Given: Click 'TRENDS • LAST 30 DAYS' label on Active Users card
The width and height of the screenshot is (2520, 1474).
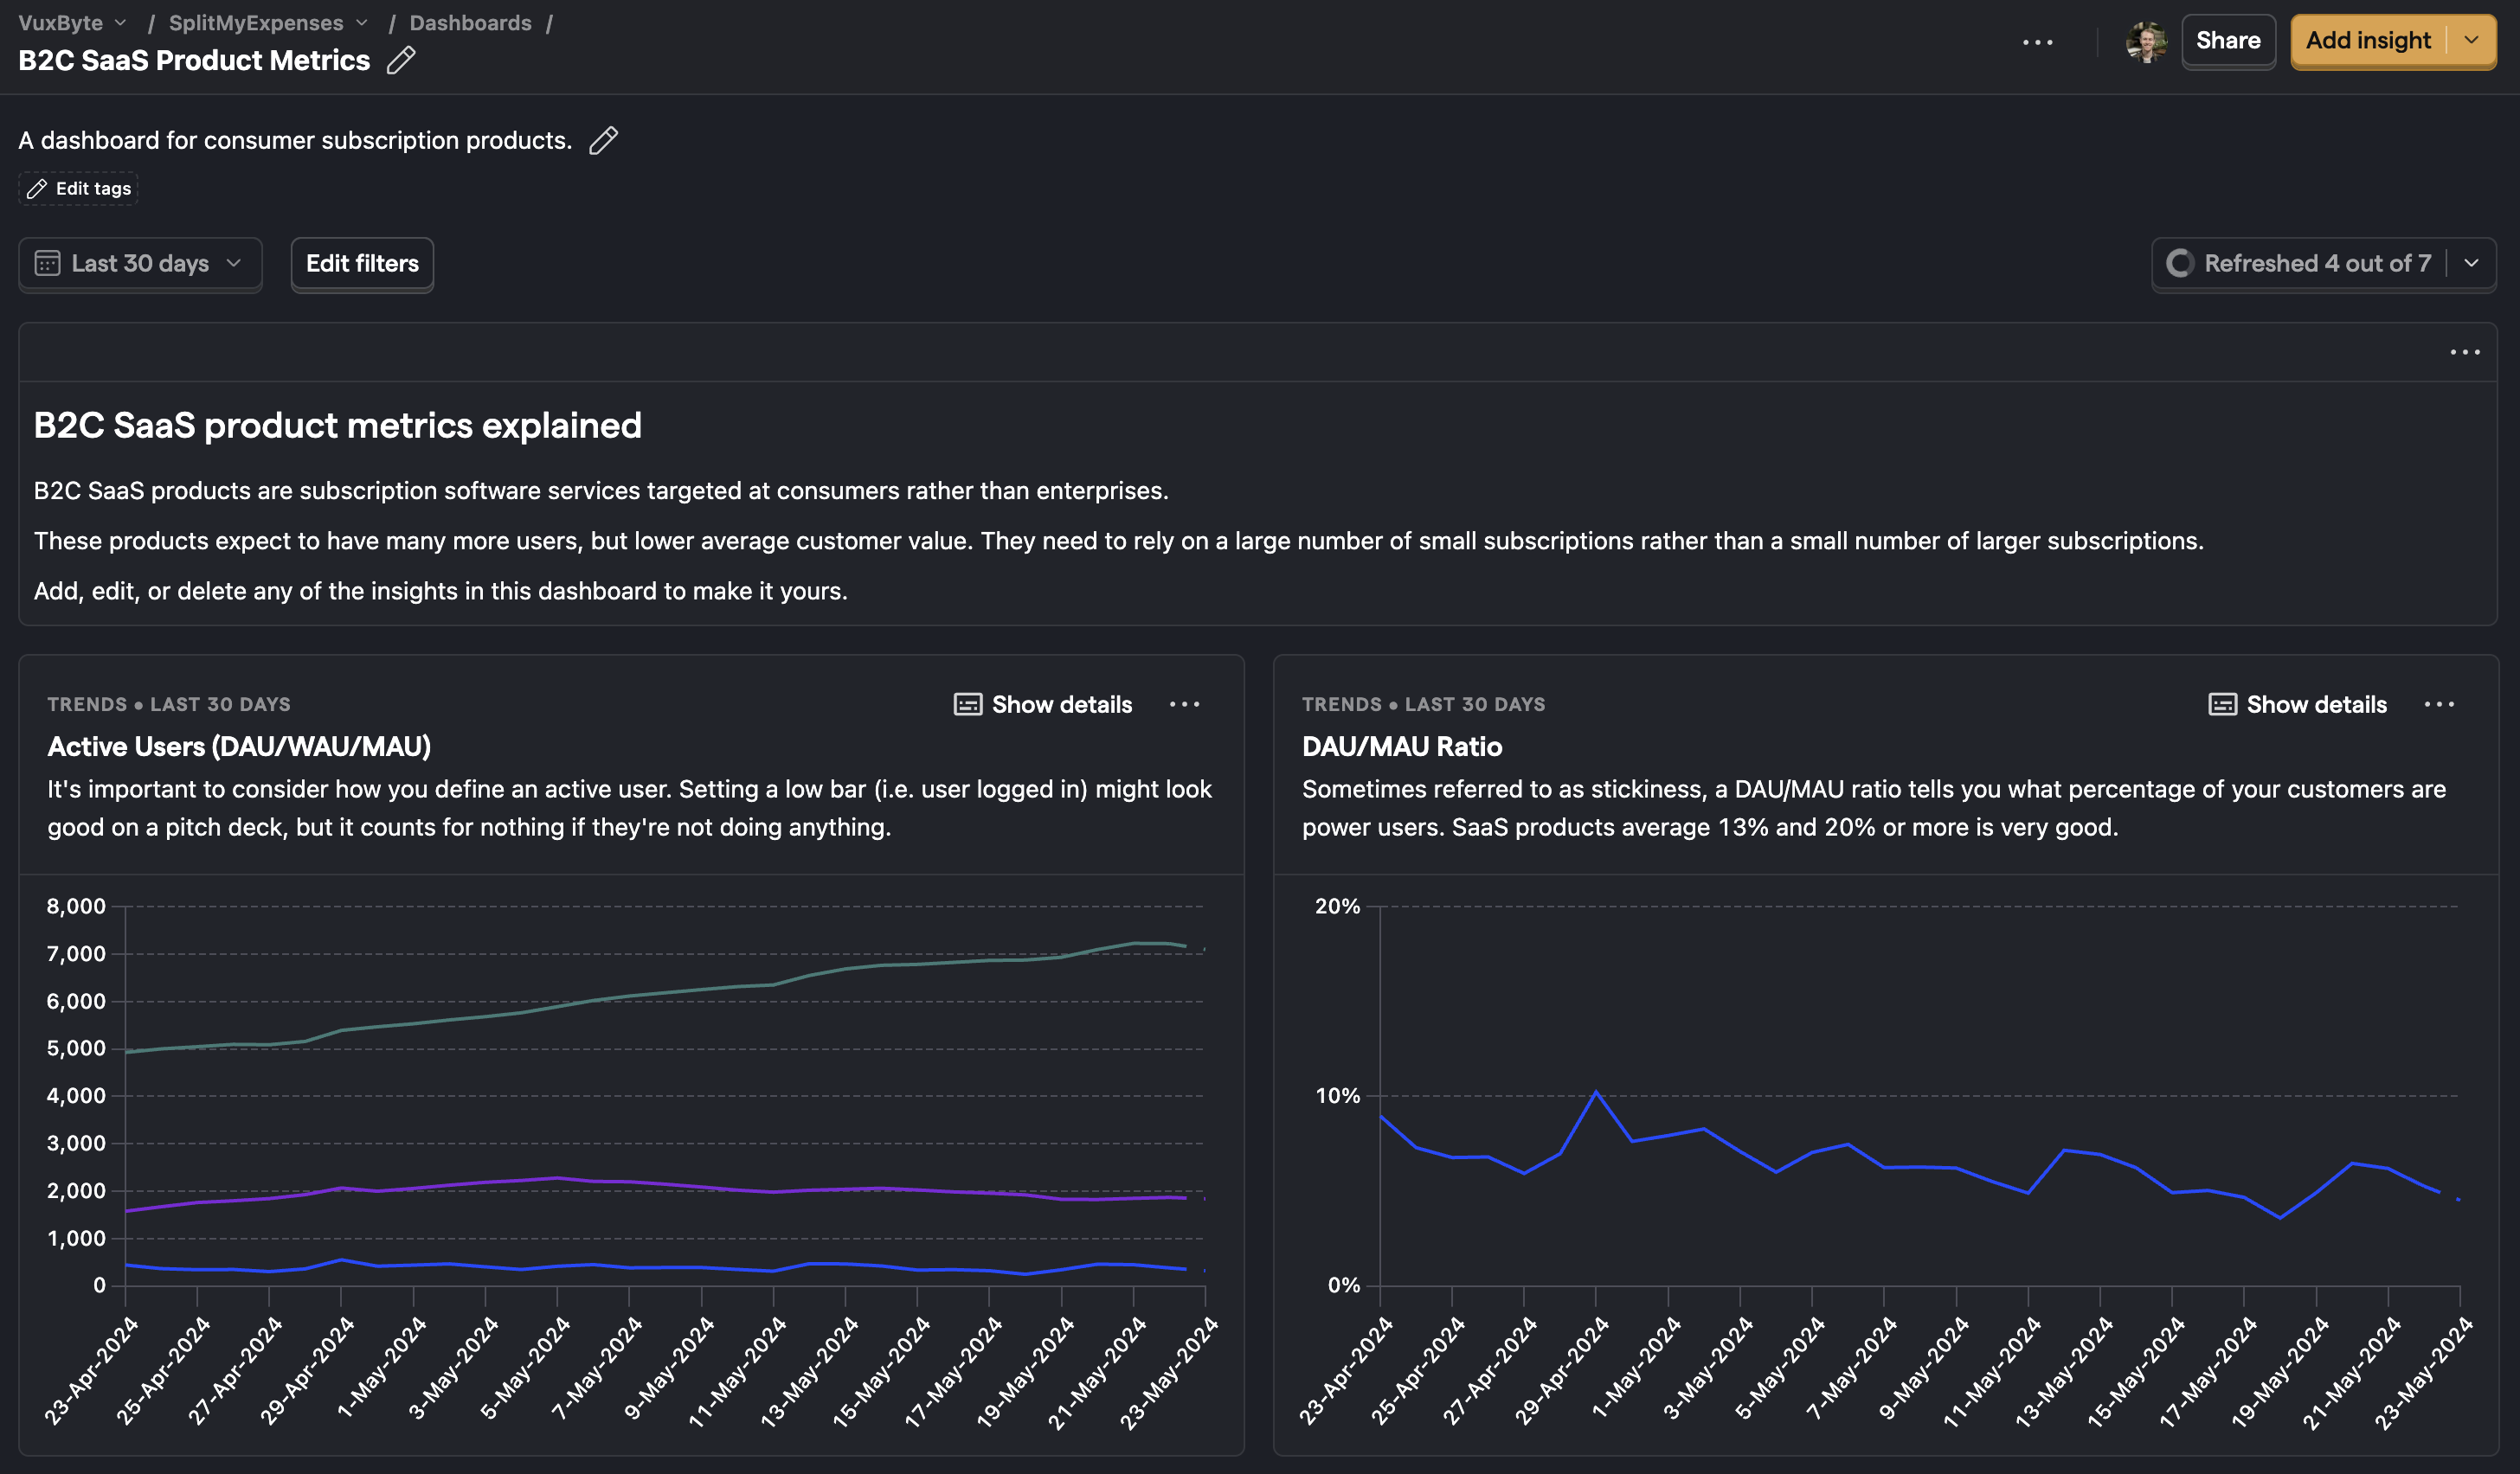Looking at the screenshot, I should click(x=169, y=704).
